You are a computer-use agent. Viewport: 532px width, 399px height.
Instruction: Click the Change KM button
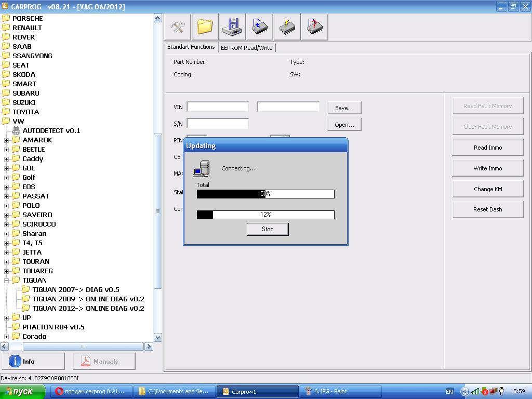pyautogui.click(x=488, y=189)
